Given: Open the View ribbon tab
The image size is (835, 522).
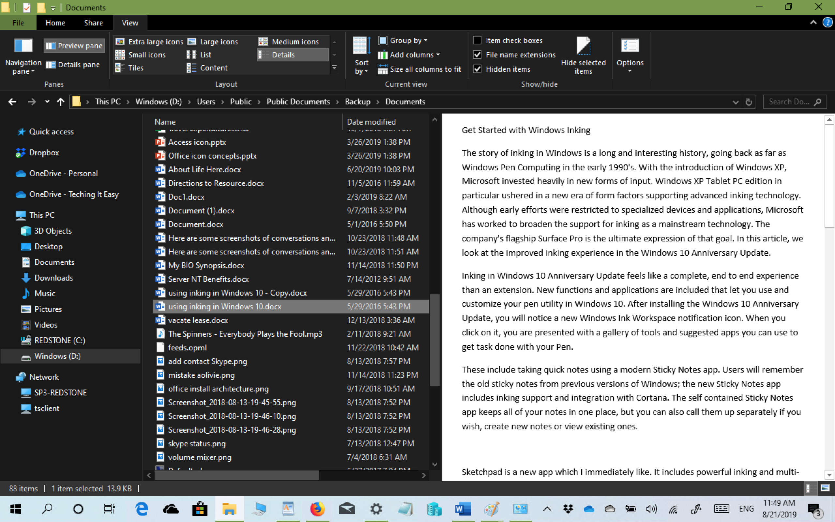Looking at the screenshot, I should click(130, 23).
